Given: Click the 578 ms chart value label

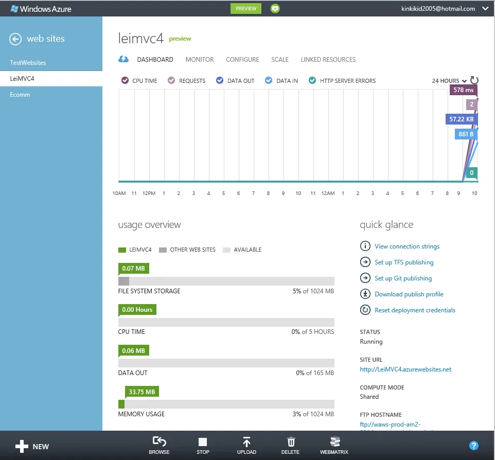Looking at the screenshot, I should [x=463, y=90].
